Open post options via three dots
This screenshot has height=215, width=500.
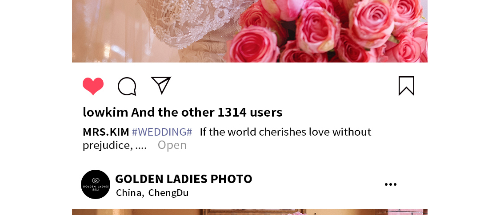click(391, 184)
